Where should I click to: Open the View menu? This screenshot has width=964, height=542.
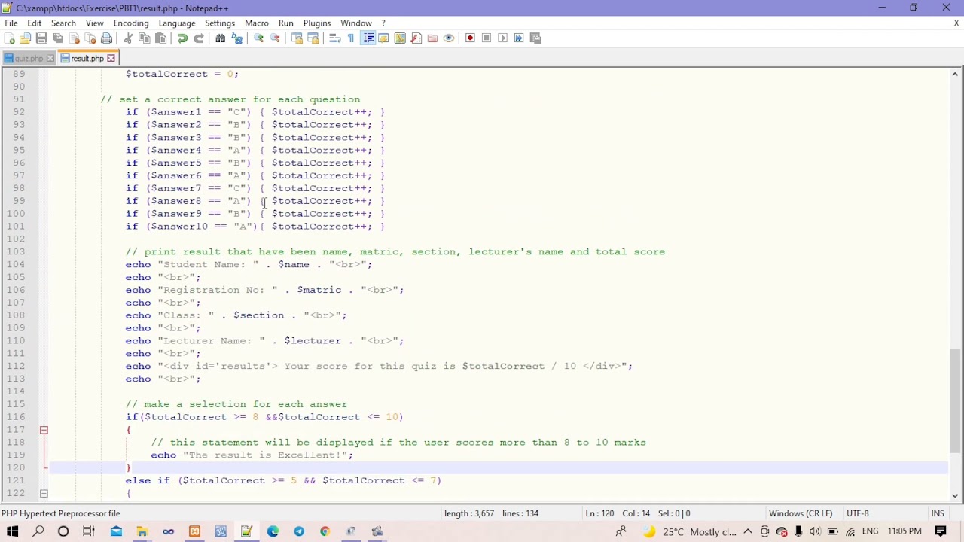coord(95,23)
